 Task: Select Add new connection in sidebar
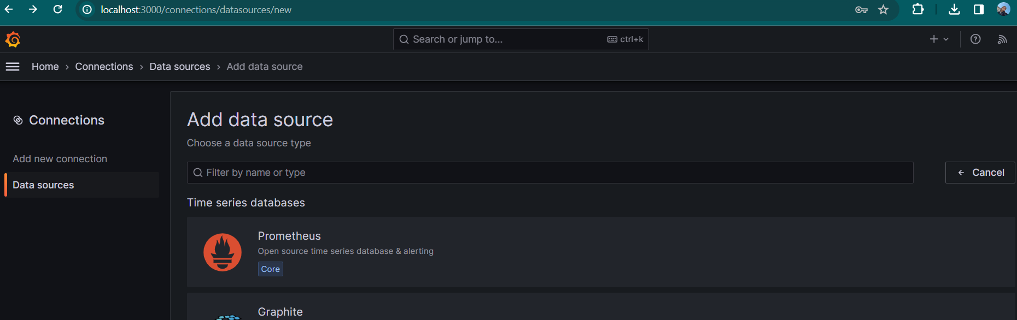click(x=60, y=159)
